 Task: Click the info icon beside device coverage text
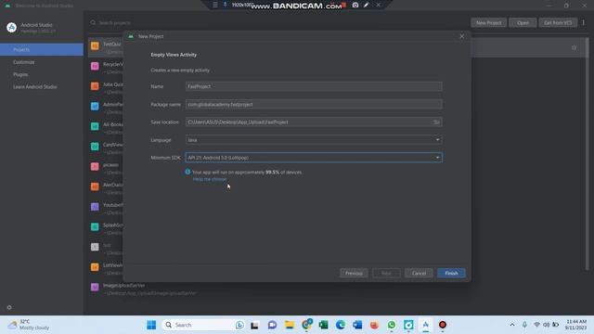click(187, 172)
